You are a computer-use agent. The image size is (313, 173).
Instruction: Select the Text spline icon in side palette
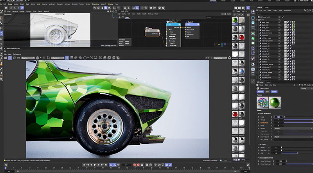coord(253,27)
